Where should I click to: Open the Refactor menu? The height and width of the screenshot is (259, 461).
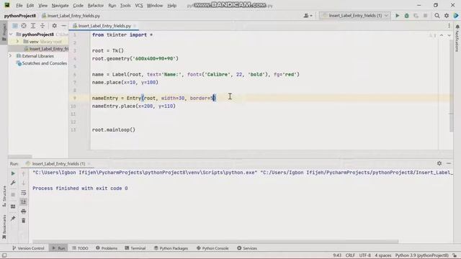(96, 6)
